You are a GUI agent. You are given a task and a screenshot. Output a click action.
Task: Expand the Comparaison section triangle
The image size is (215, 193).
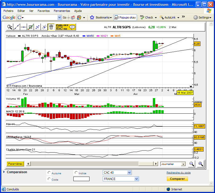point(4,172)
